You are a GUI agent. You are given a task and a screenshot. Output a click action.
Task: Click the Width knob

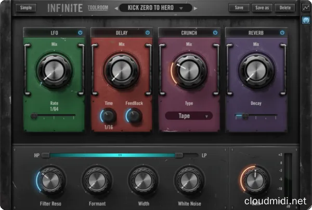(144, 180)
